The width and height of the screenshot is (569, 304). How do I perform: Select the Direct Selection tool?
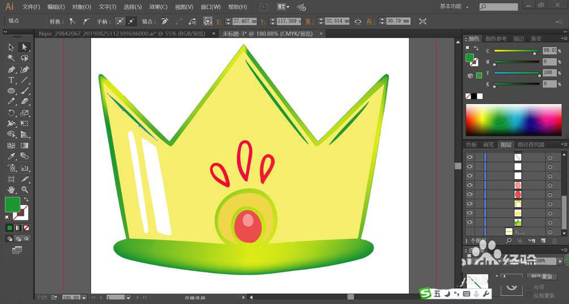point(24,47)
